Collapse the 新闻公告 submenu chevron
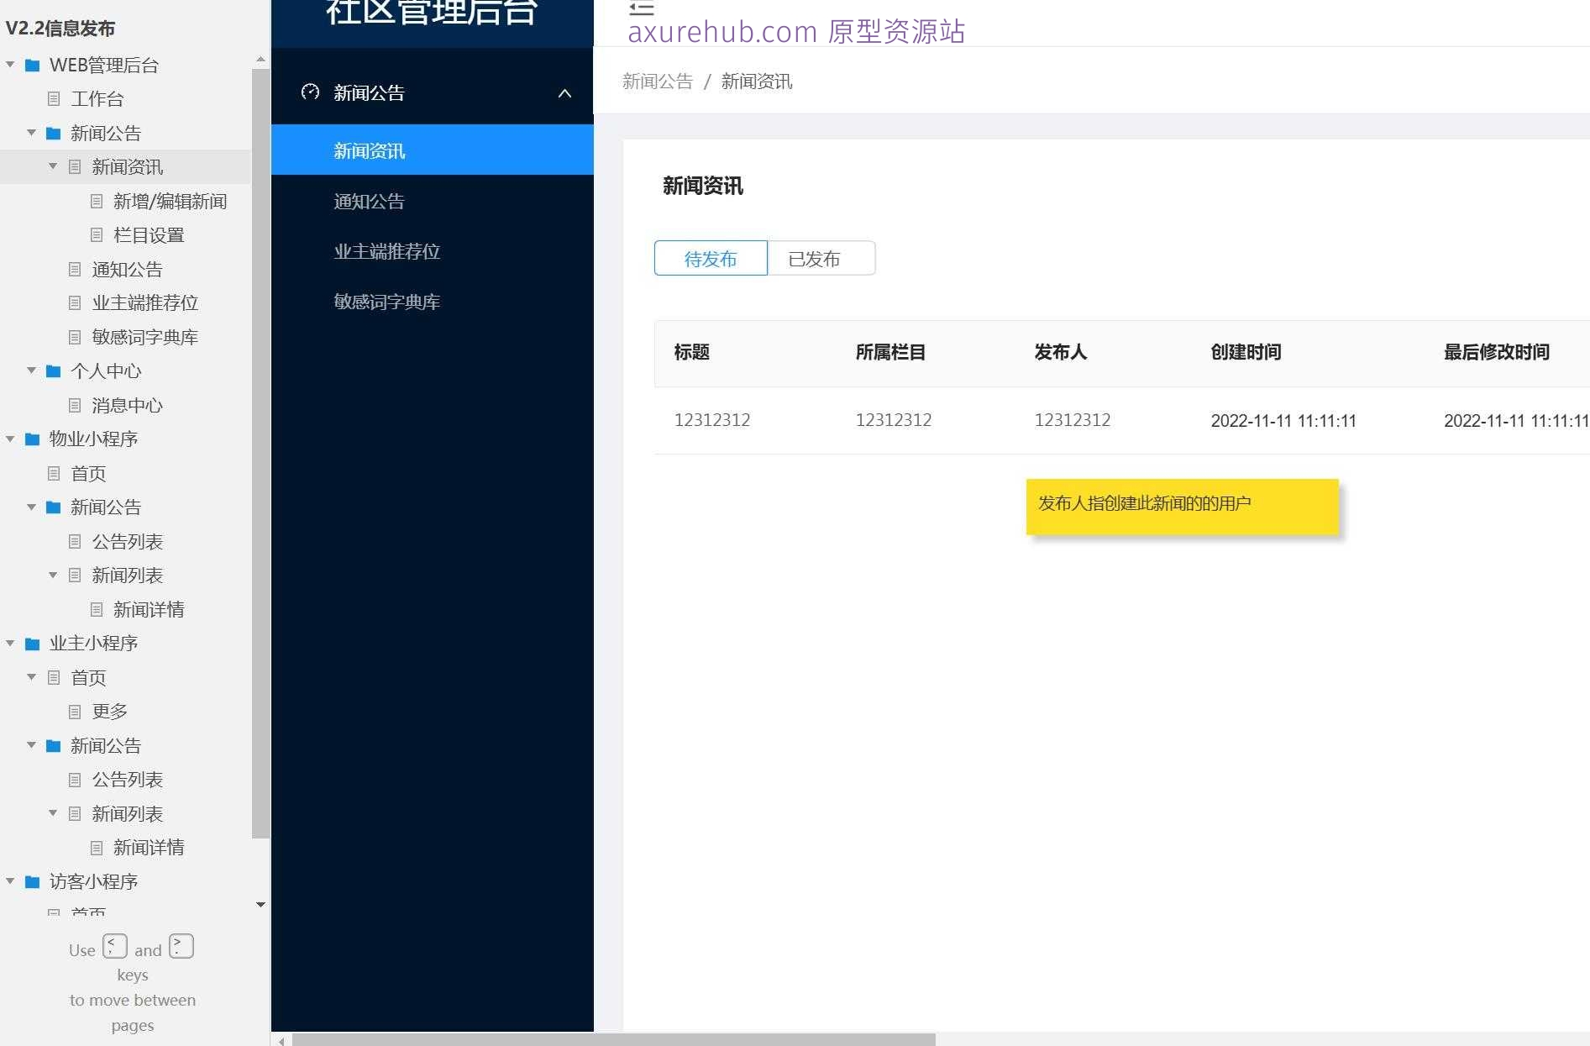Image resolution: width=1590 pixels, height=1046 pixels. 564,93
